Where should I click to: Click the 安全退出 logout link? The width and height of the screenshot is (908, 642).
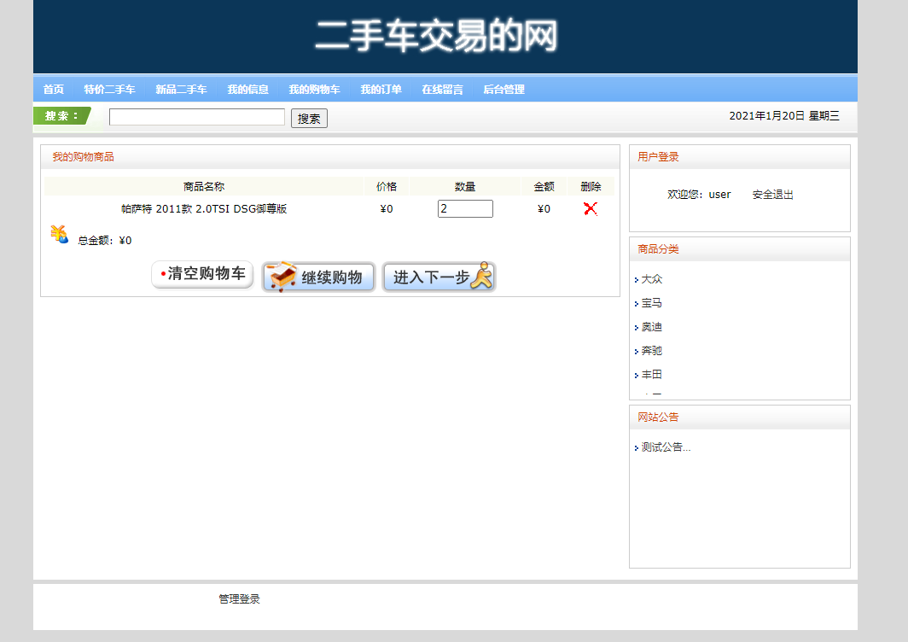click(x=771, y=194)
